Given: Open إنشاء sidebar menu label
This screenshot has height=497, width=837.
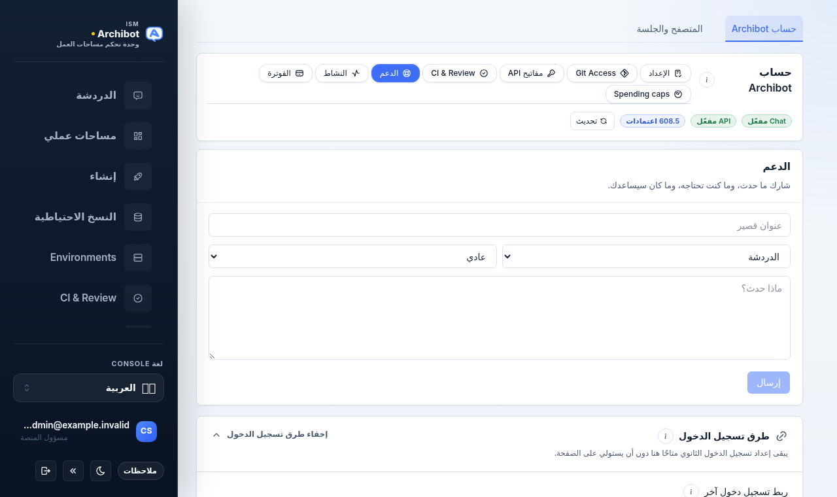Looking at the screenshot, I should (103, 177).
